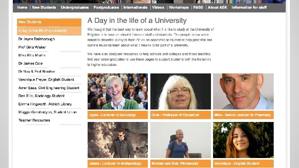The image size is (299, 168).
Task: Open the Home menu item
Action: [x=22, y=7]
